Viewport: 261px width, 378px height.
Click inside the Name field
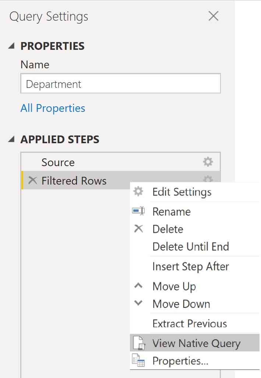[x=120, y=83]
